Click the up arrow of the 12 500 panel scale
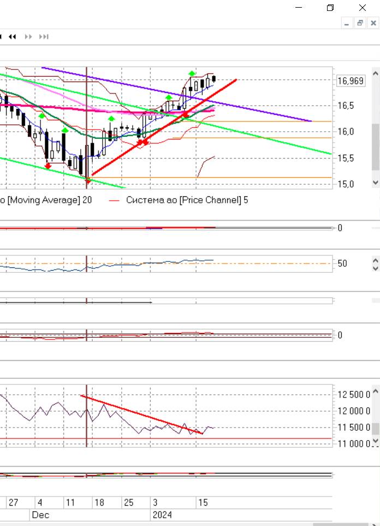This screenshot has width=380, height=526. 376,391
